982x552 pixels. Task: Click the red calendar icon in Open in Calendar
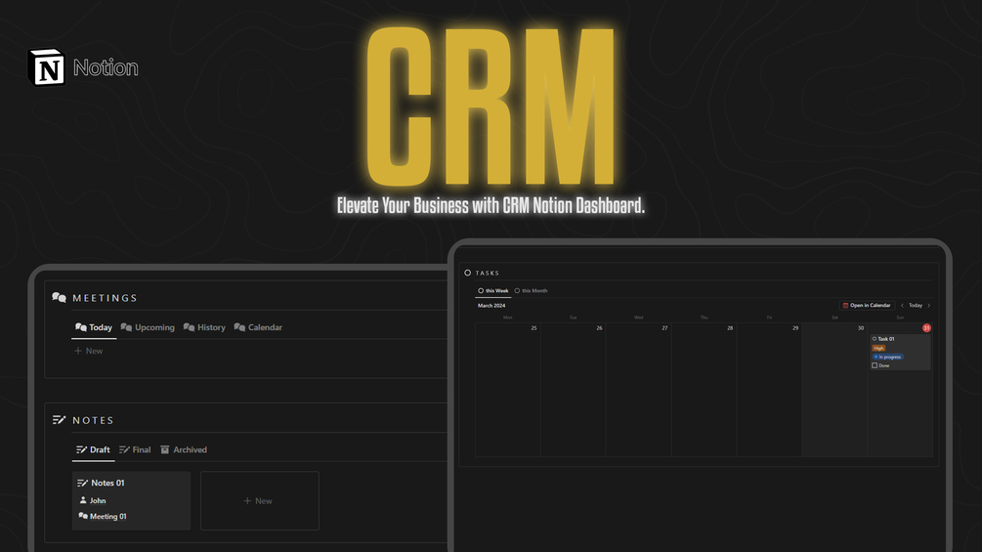point(845,306)
